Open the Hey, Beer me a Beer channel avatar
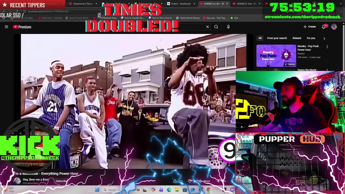 (x=17, y=181)
